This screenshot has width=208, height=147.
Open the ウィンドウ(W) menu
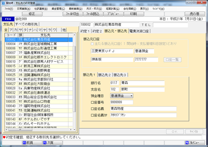[x=158, y=9]
